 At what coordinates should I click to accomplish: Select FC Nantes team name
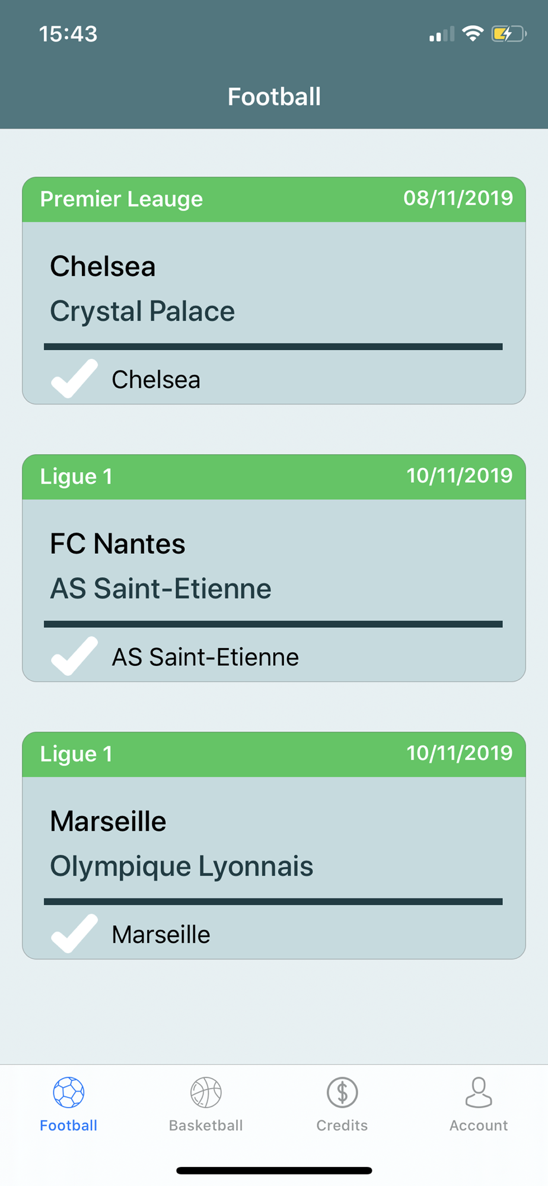117,544
